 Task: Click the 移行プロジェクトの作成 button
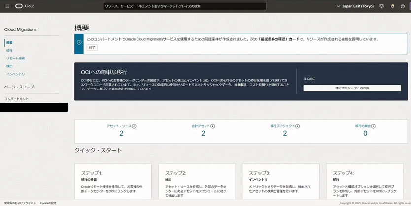point(352,88)
